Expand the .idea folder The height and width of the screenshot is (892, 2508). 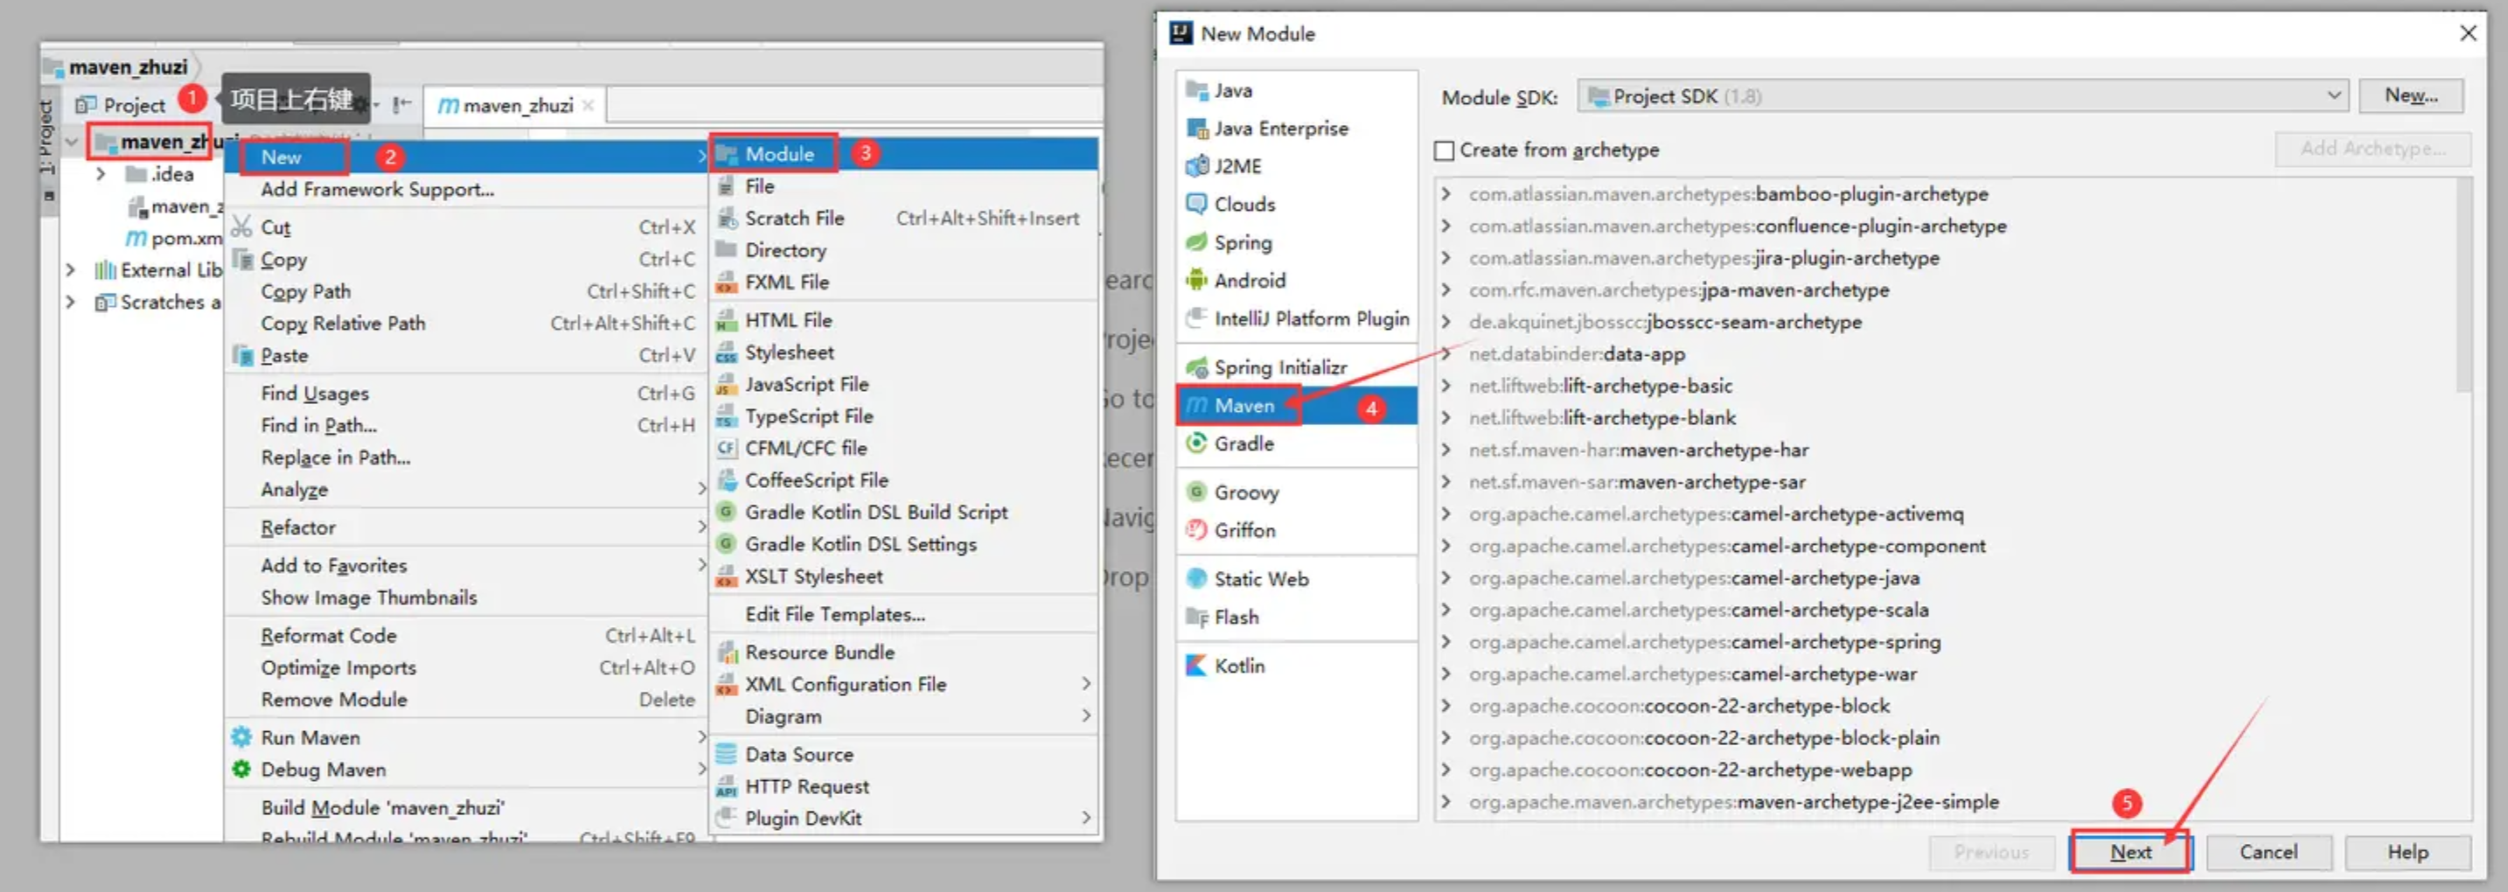(101, 173)
